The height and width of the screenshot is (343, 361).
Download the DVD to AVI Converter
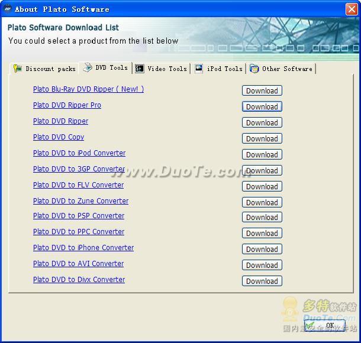(x=262, y=265)
